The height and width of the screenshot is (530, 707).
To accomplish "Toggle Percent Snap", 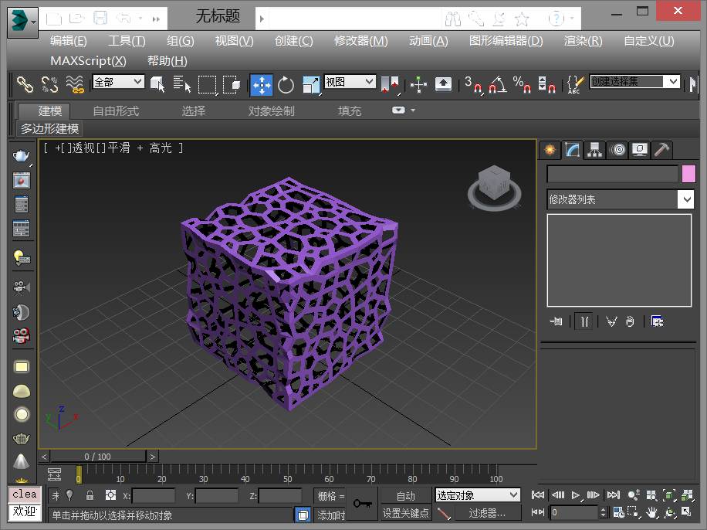I will [x=522, y=84].
